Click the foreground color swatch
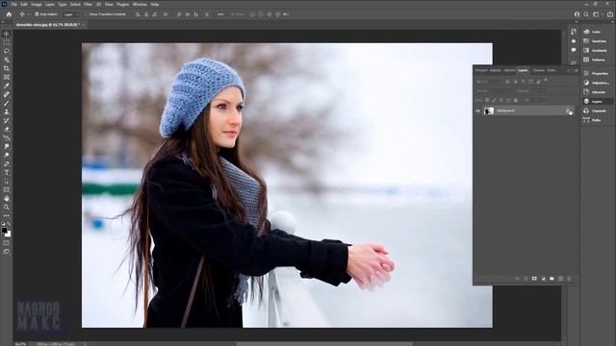The width and height of the screenshot is (616, 346). coord(4,231)
